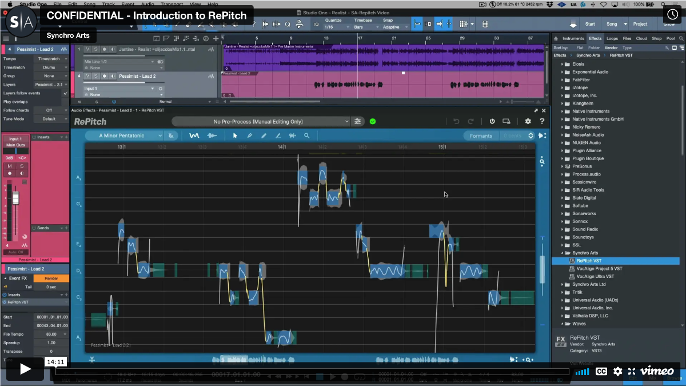Select VocAlign Ultra VST in browser list
This screenshot has height=386, width=686.
click(595, 276)
